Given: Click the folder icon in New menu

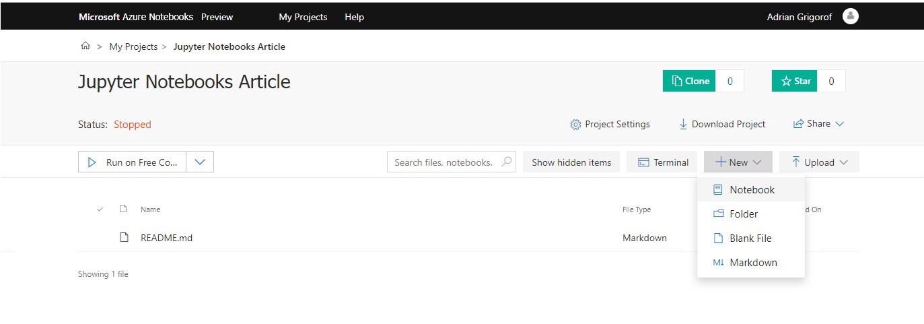Looking at the screenshot, I should [718, 214].
